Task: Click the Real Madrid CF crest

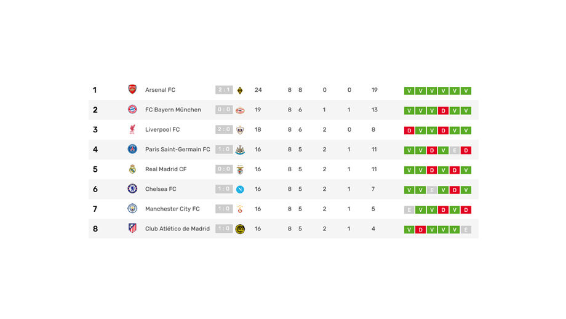Action: (x=132, y=169)
